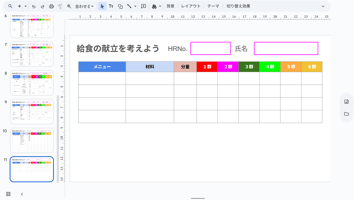Open the テーマ panel
This screenshot has width=354, height=200.
213,6
